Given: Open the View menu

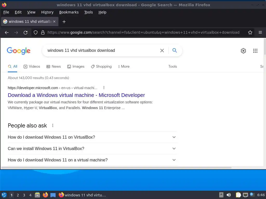Looking at the screenshot, I should click(x=31, y=12).
